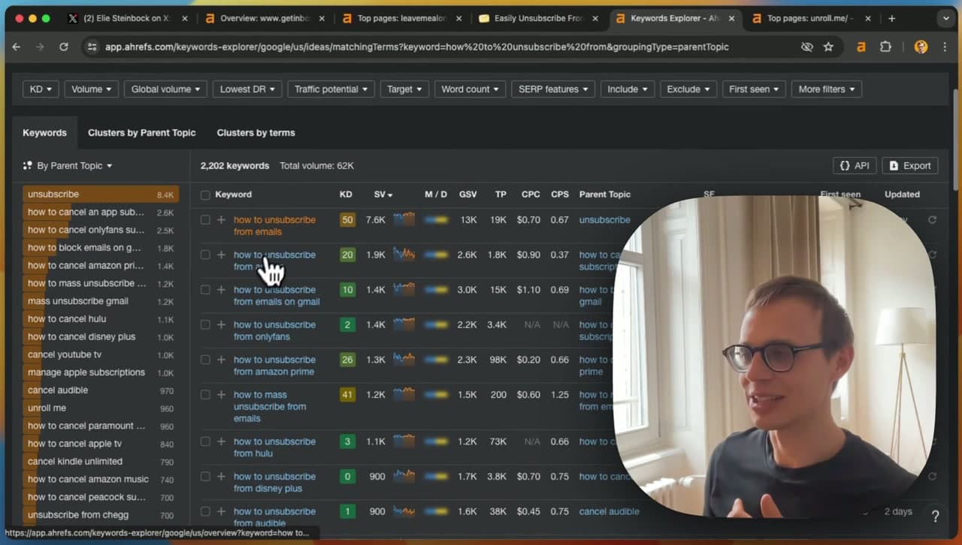Screen dimensions: 962x545
Task: Open the Global volume filter
Action: (165, 89)
